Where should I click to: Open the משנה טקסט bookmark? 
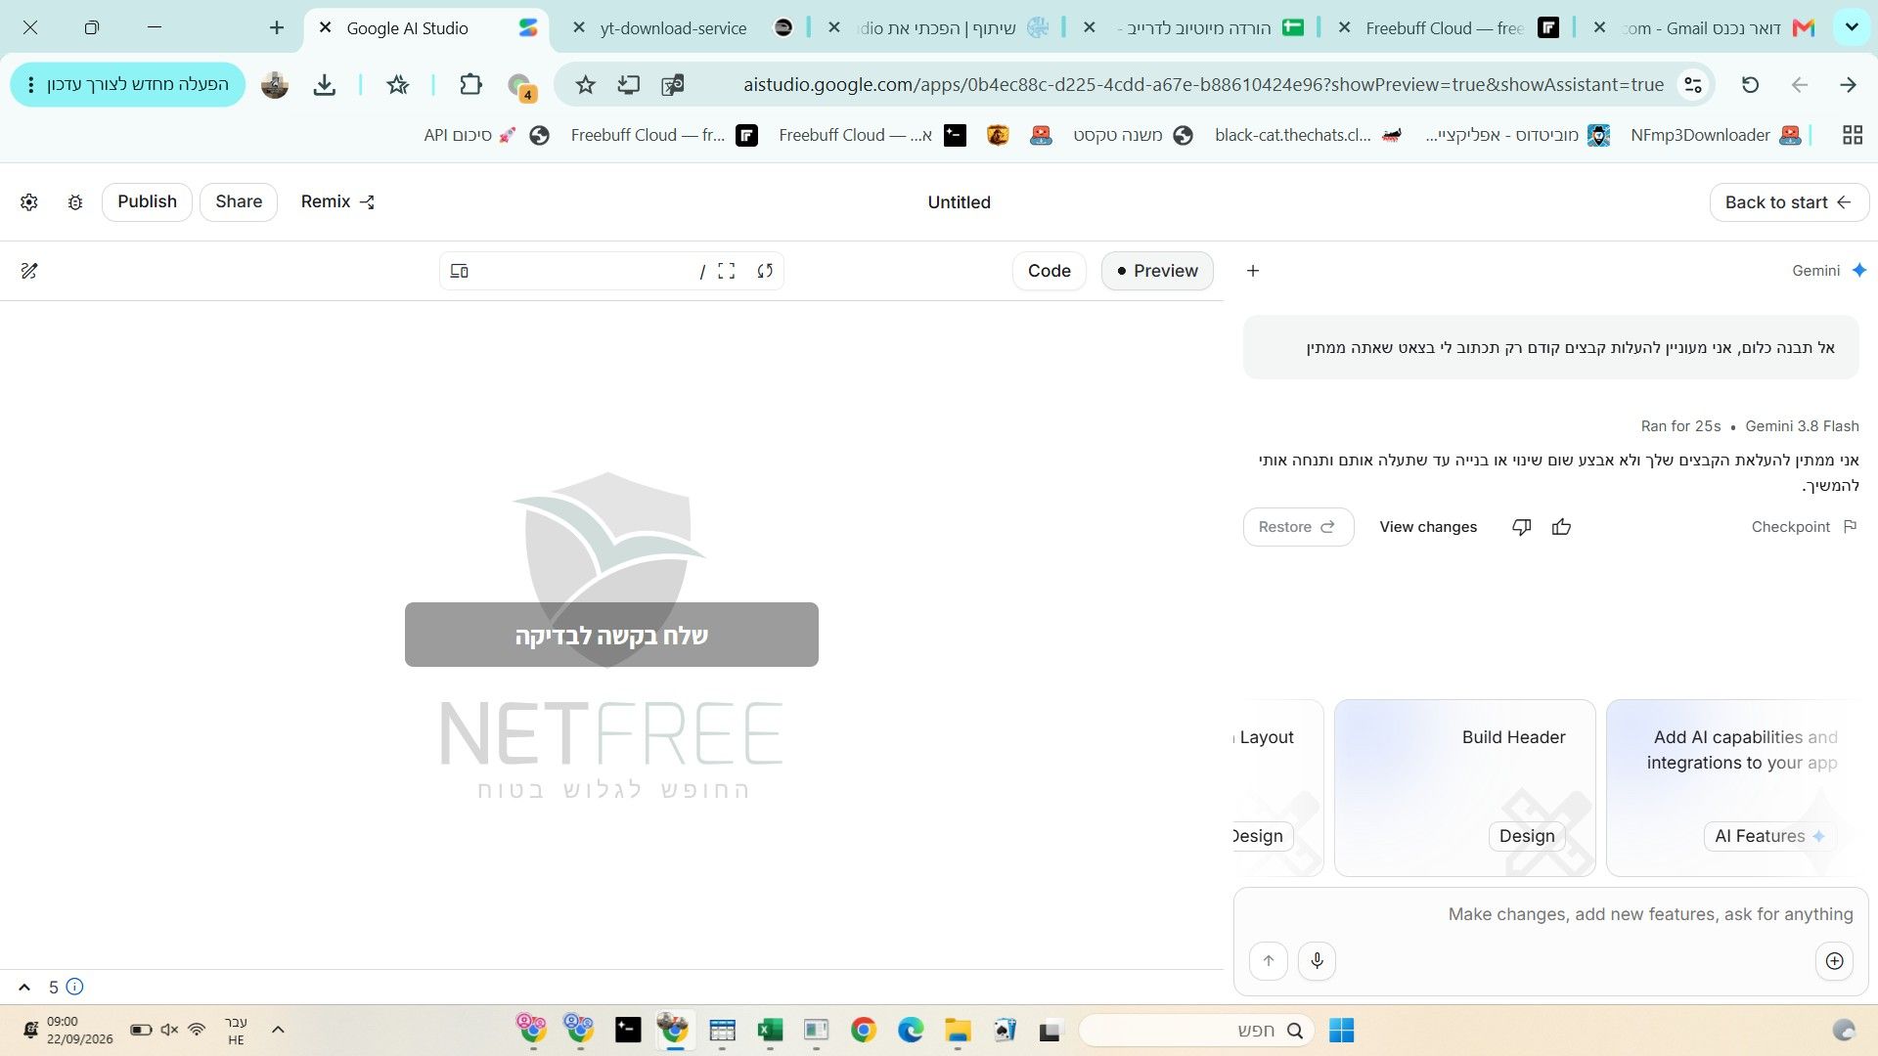(x=1133, y=135)
